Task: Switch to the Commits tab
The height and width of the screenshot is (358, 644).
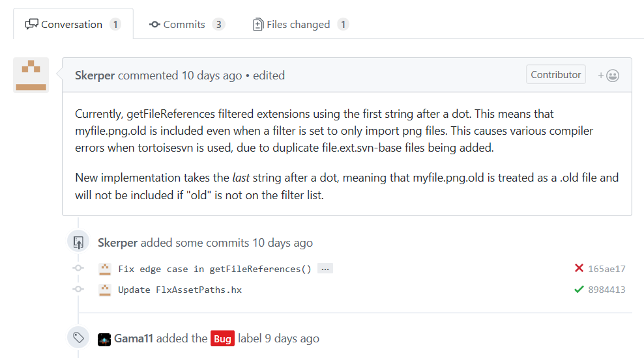Action: (x=187, y=25)
